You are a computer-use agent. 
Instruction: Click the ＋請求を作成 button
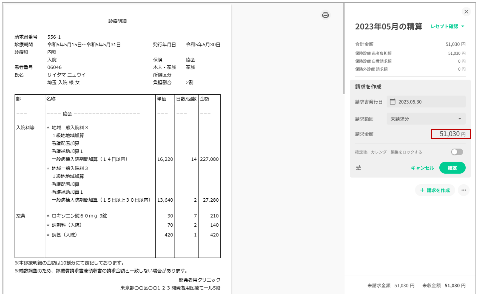(435, 190)
